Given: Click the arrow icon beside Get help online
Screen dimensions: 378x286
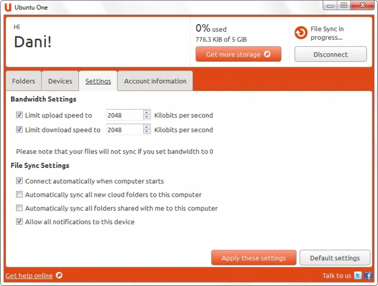Looking at the screenshot, I should pyautogui.click(x=59, y=275).
